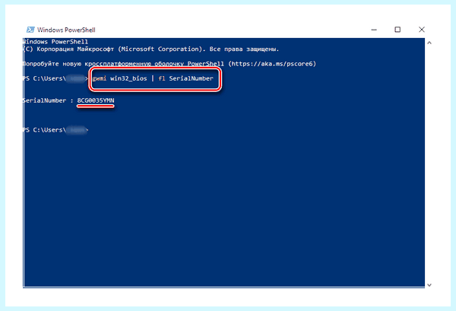Click the word SerialNumber in the command

pos(191,78)
